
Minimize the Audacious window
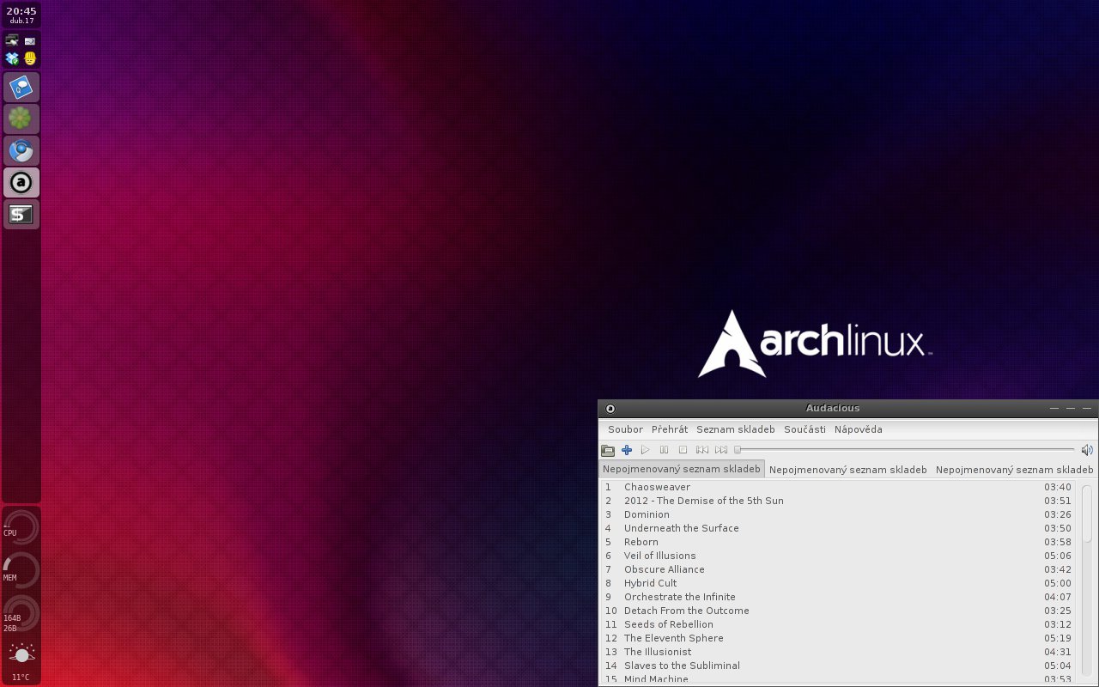point(1053,409)
